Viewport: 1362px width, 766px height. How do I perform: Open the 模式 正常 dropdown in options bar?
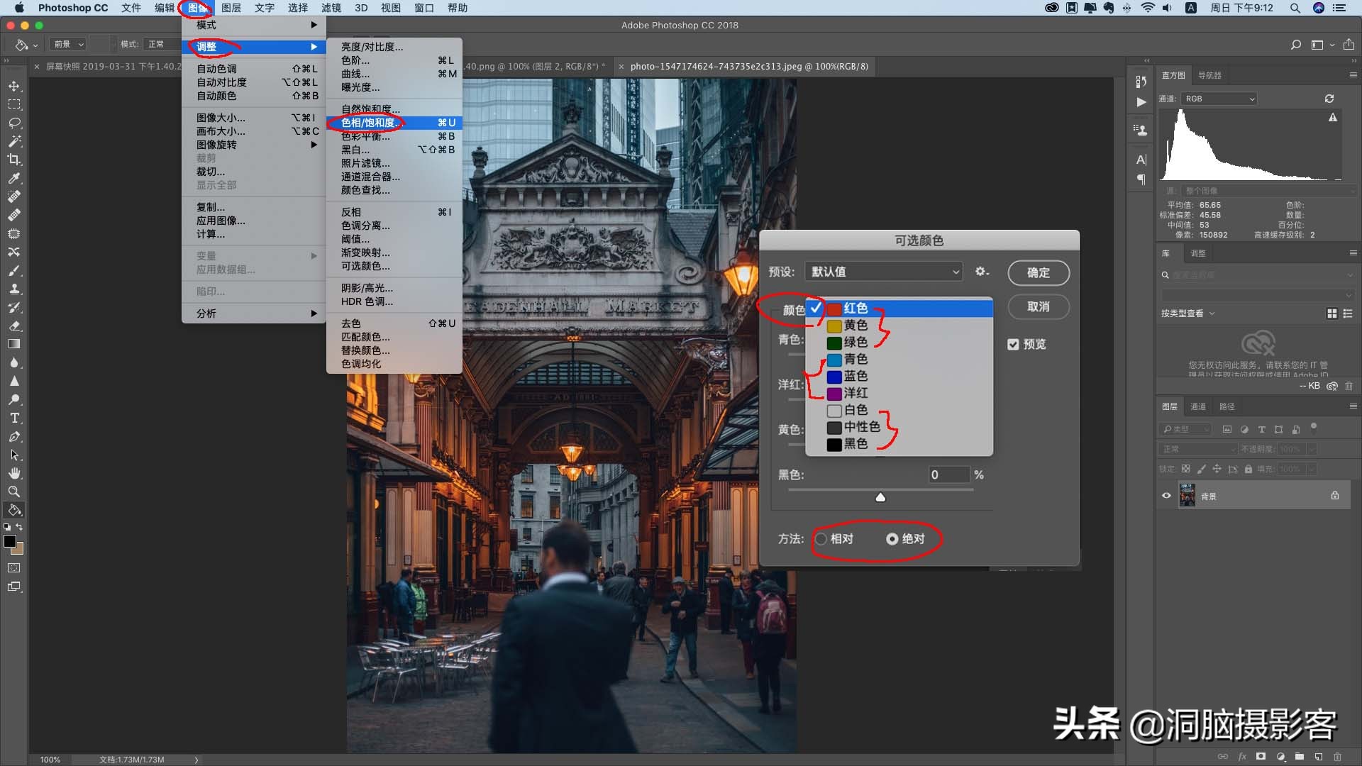tap(162, 44)
